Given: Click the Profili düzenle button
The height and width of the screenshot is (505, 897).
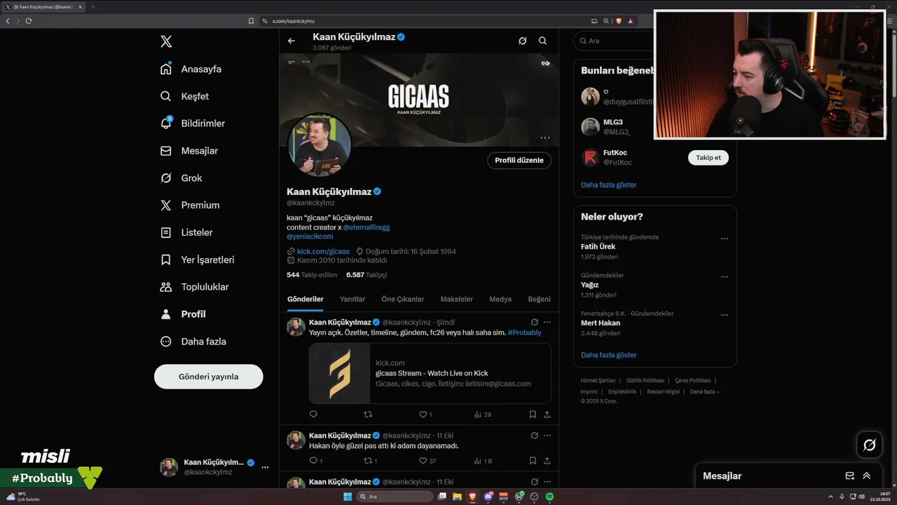Looking at the screenshot, I should tap(519, 161).
